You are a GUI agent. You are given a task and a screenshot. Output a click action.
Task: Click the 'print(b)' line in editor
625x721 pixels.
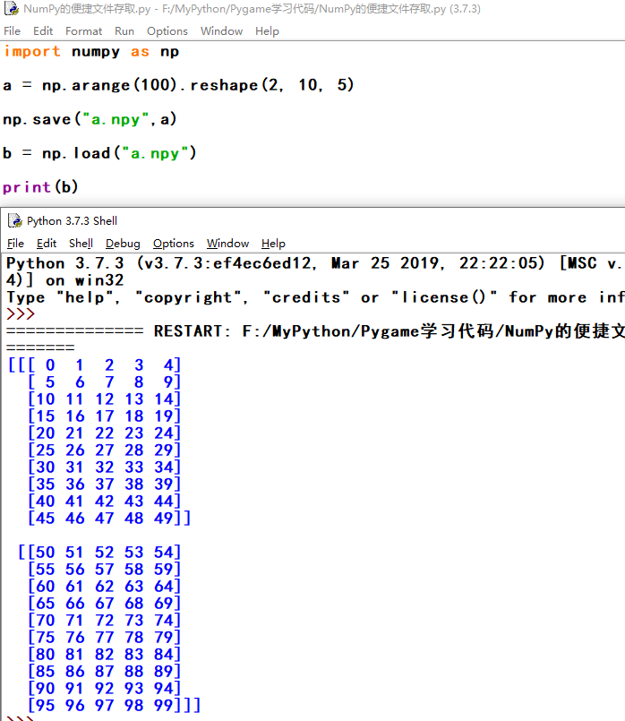pyautogui.click(x=40, y=186)
